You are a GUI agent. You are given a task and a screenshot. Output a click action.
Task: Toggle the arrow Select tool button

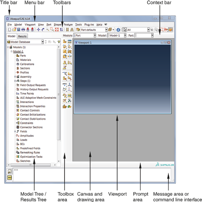[125, 30]
